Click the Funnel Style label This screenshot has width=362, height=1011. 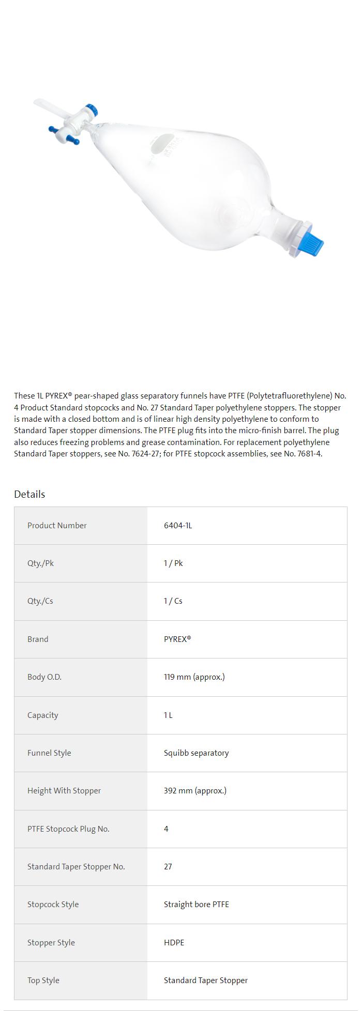(x=49, y=753)
